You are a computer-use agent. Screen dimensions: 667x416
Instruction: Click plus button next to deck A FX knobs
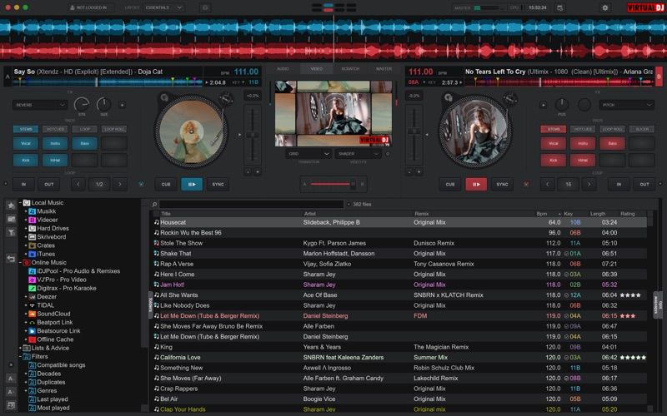(x=122, y=105)
